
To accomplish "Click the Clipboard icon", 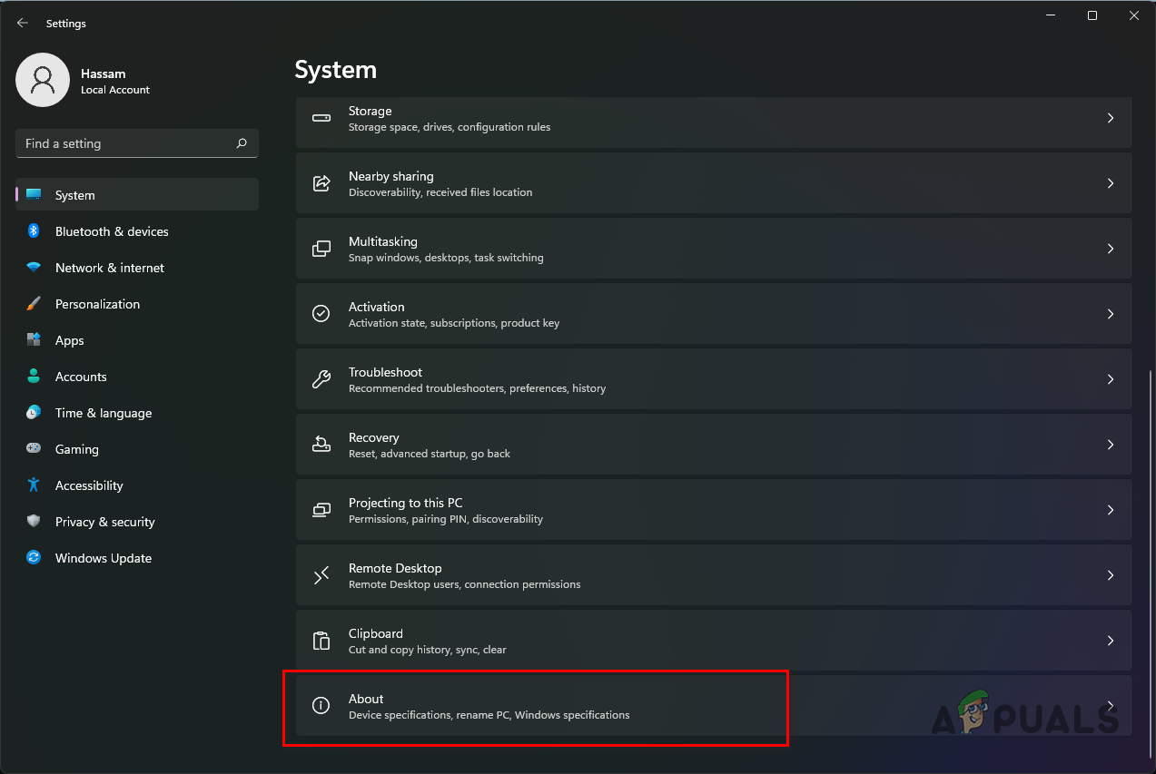I will pos(321,640).
